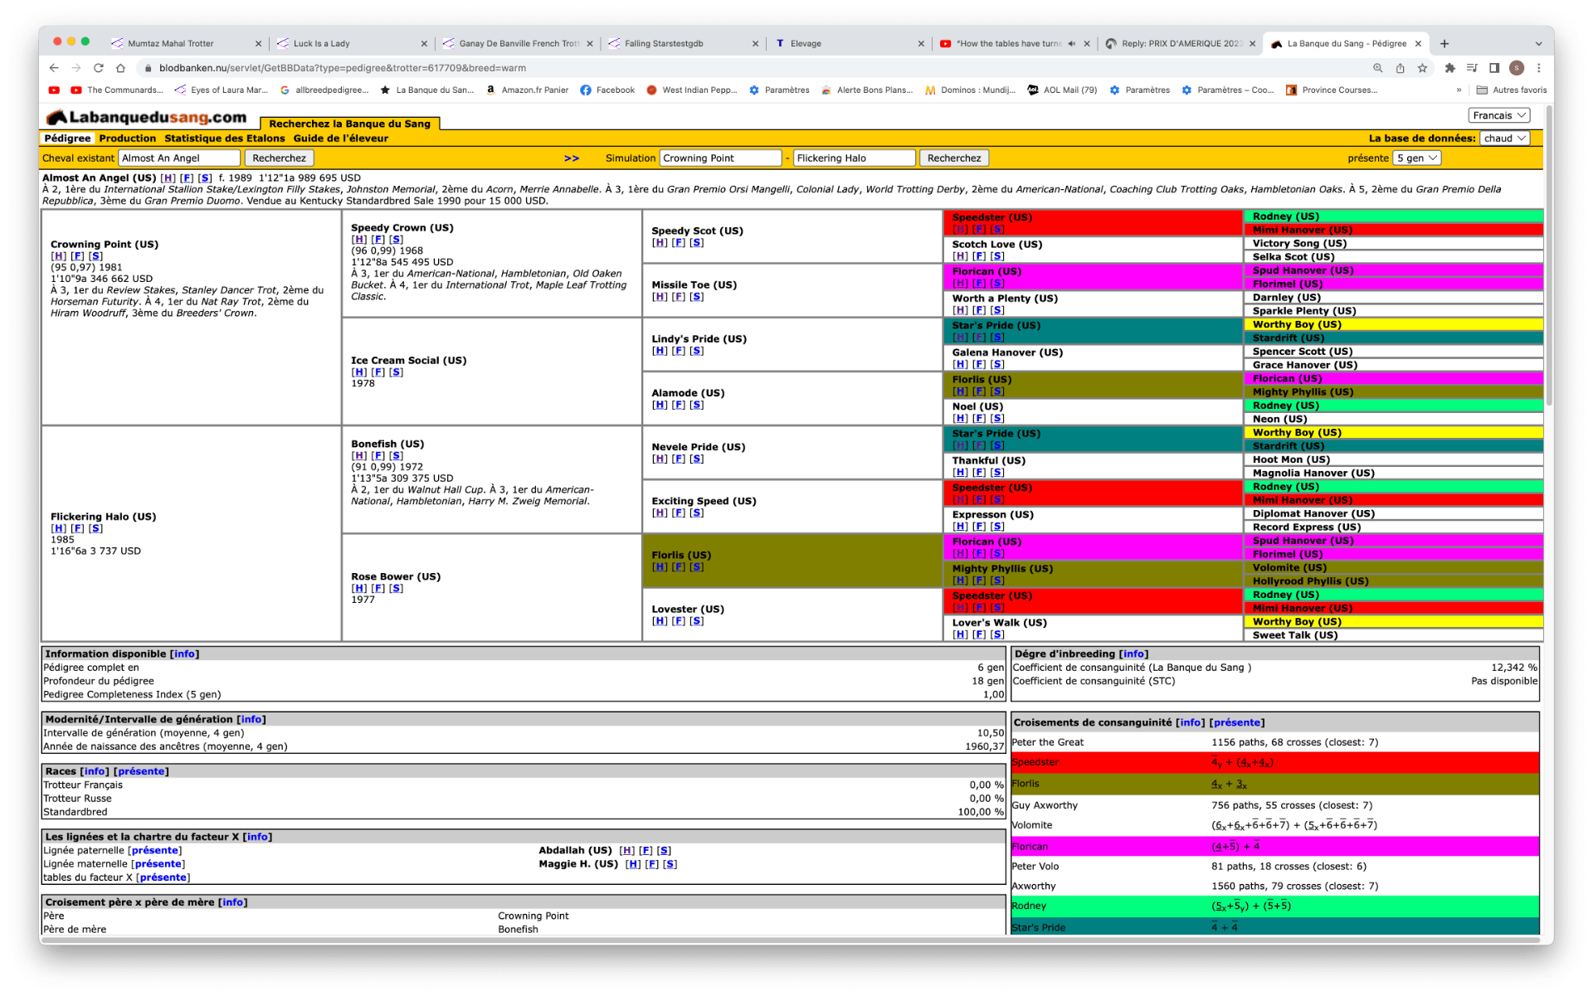Click the Flickering Halo simulation field
The height and width of the screenshot is (996, 1593).
[x=855, y=158]
